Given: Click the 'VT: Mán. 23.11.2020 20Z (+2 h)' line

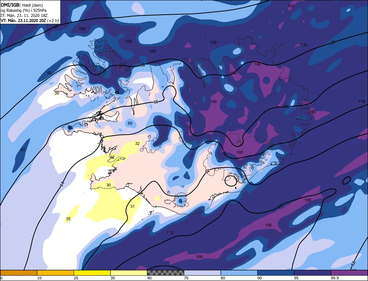Looking at the screenshot, I should 30,21.
